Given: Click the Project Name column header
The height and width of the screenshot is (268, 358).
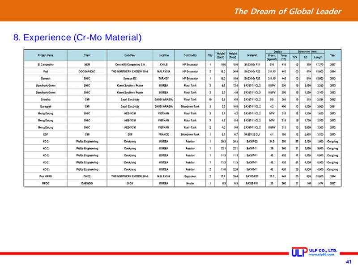Looking at the screenshot, I should pos(46,55).
